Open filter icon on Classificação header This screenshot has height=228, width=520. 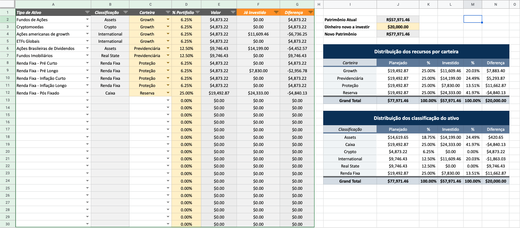click(x=125, y=12)
